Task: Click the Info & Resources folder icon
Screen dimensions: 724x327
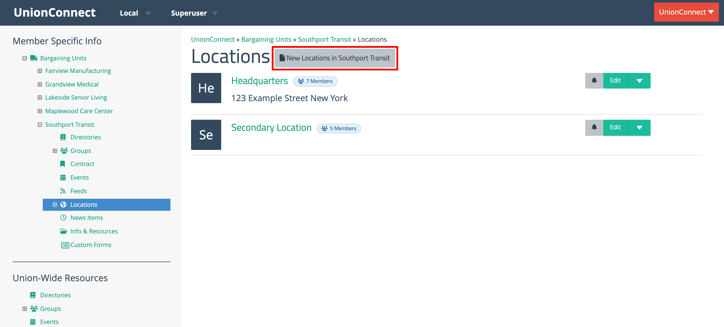Action: pos(64,231)
